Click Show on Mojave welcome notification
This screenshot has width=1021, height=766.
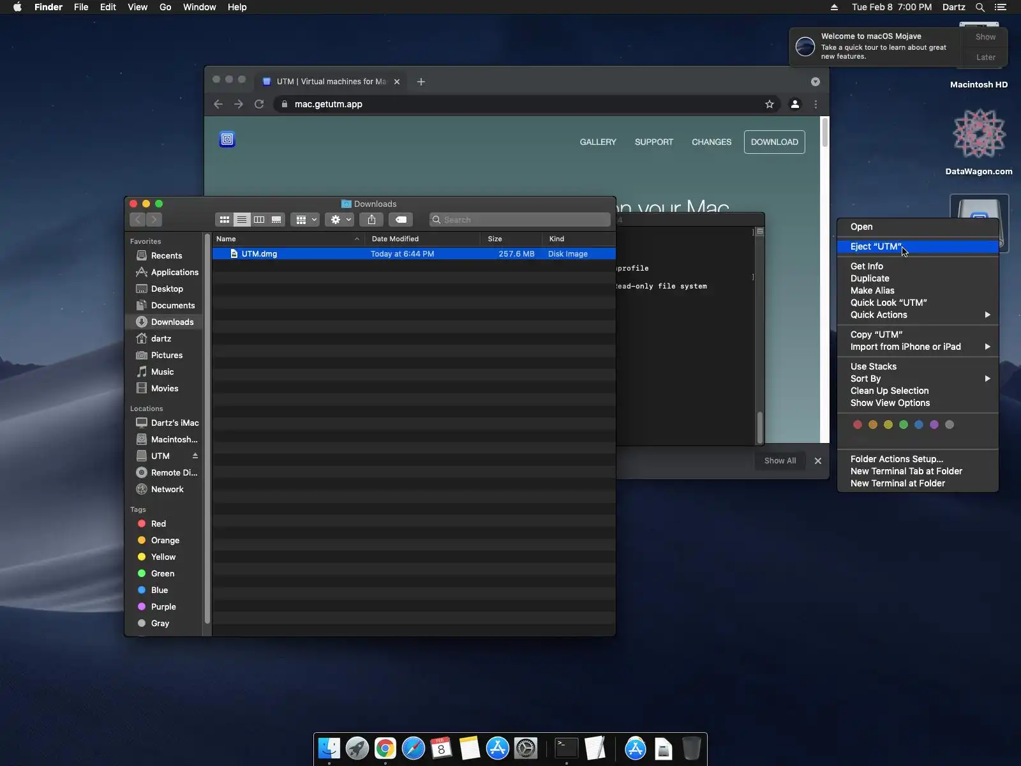[x=985, y=37]
